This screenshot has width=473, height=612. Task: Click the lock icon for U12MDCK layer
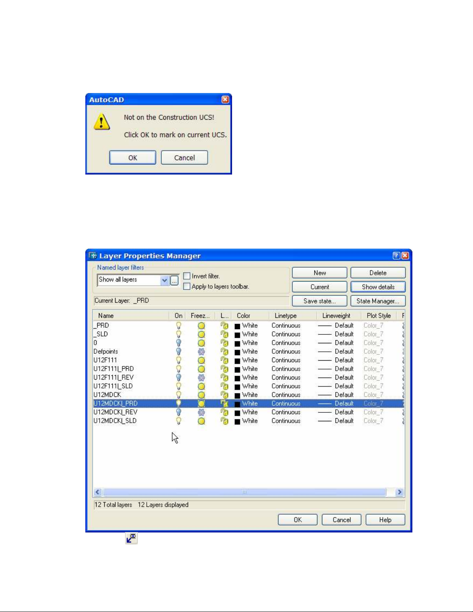coord(224,395)
